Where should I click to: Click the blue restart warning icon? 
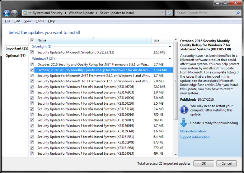pyautogui.click(x=184, y=109)
